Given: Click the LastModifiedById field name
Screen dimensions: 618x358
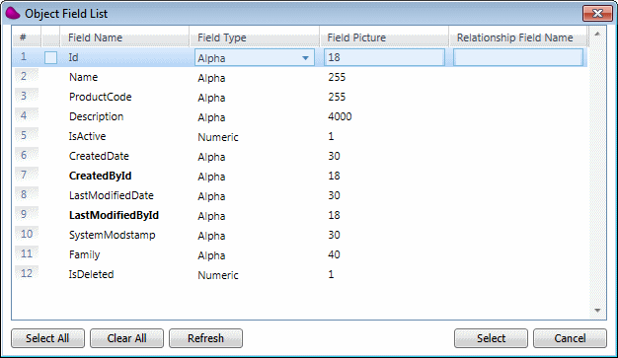Looking at the screenshot, I should (114, 215).
